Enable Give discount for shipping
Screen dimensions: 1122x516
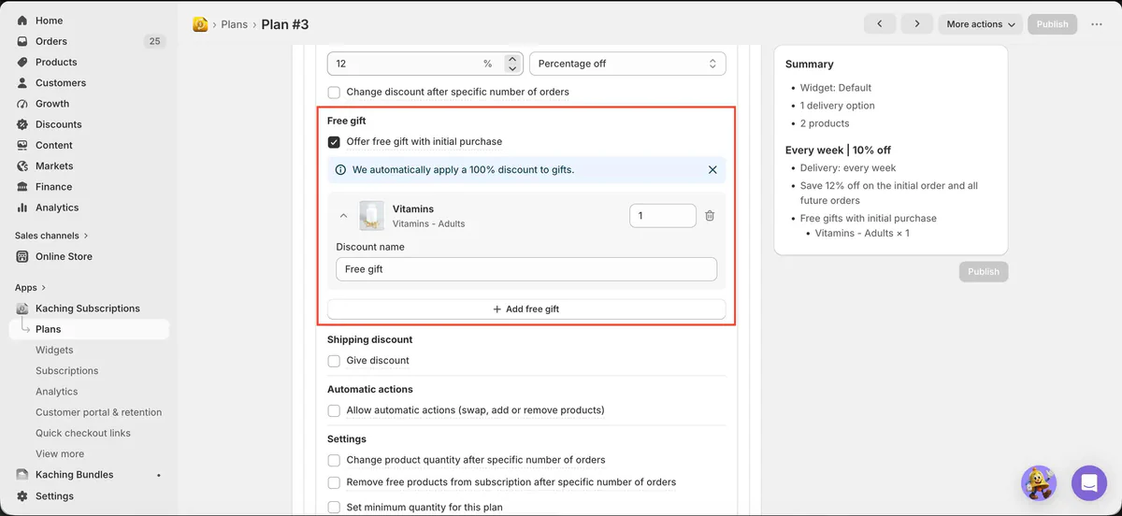334,361
